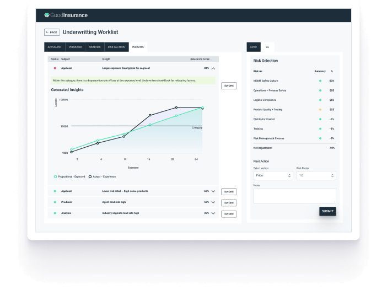Click the GoodInsurance logo icon
Viewport: 387px width, 300px height.
pyautogui.click(x=47, y=15)
